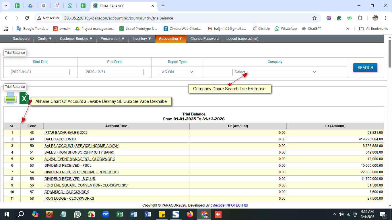Open the Customer Booking menu

pos(76,39)
